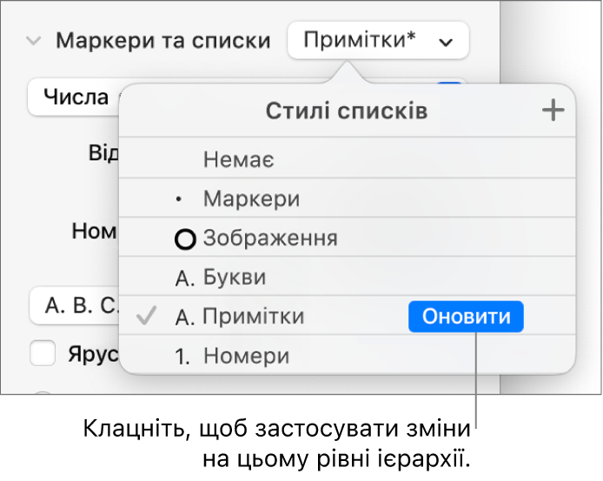Choose the Букви list style
The width and height of the screenshot is (603, 481).
(x=348, y=276)
